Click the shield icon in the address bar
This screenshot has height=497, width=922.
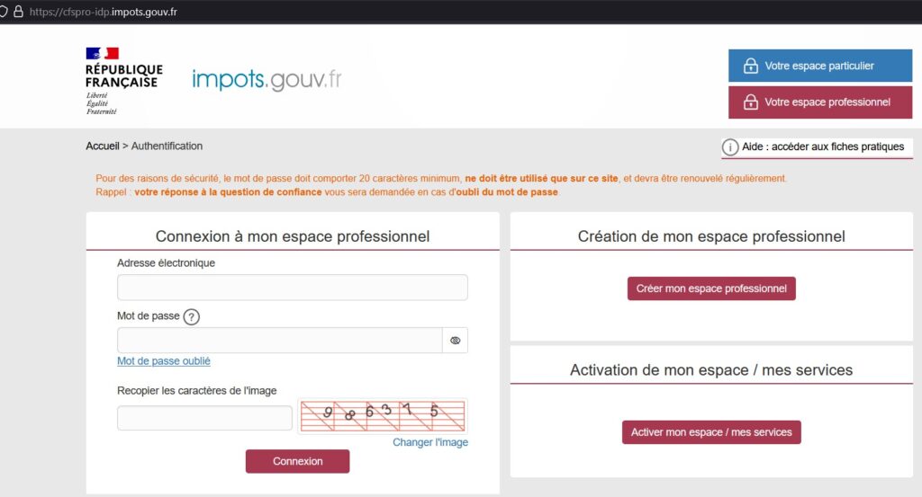(x=3, y=12)
